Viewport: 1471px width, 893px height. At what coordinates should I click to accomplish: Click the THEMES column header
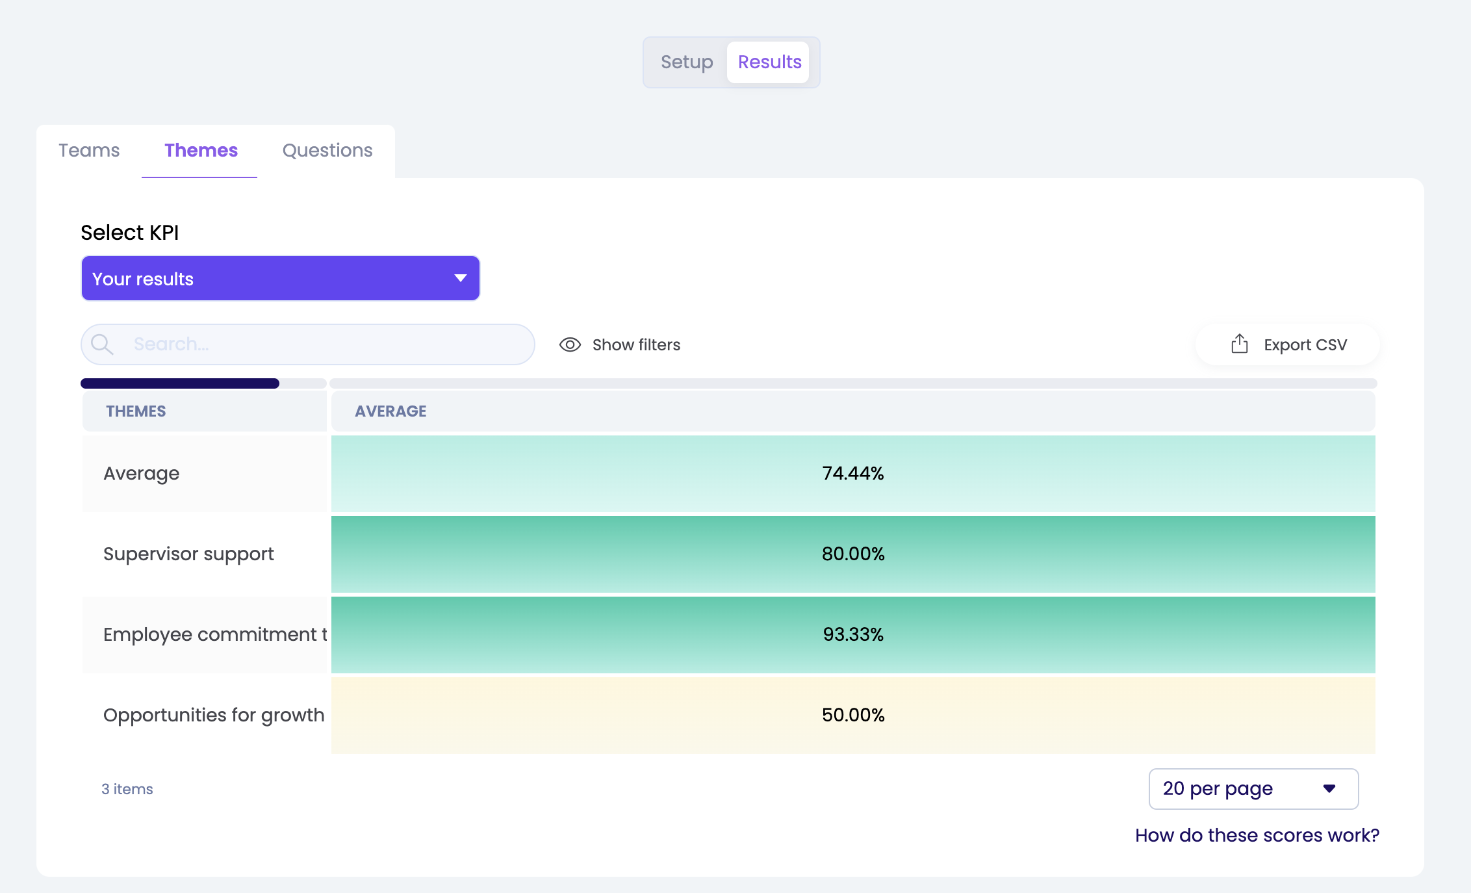tap(136, 411)
